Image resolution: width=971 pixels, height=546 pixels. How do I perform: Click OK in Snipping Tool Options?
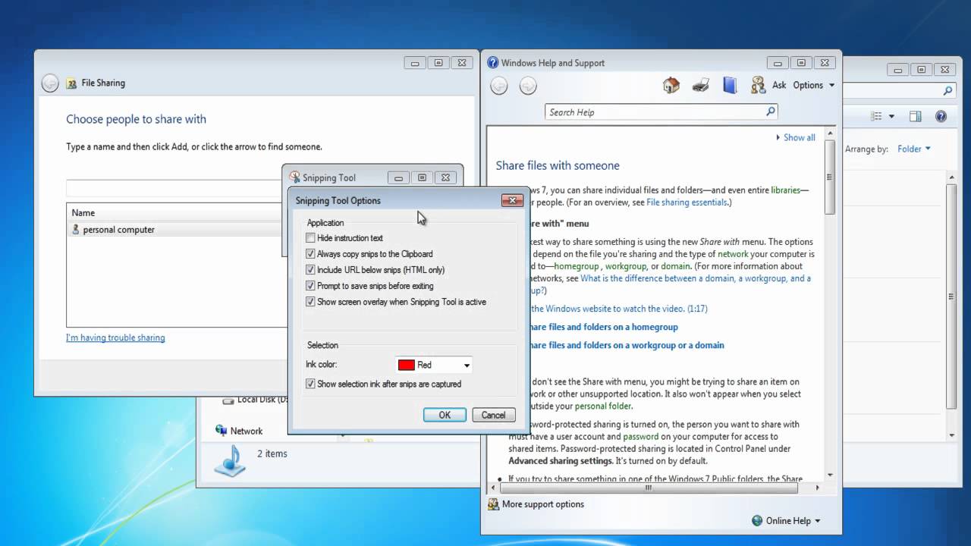coord(445,415)
